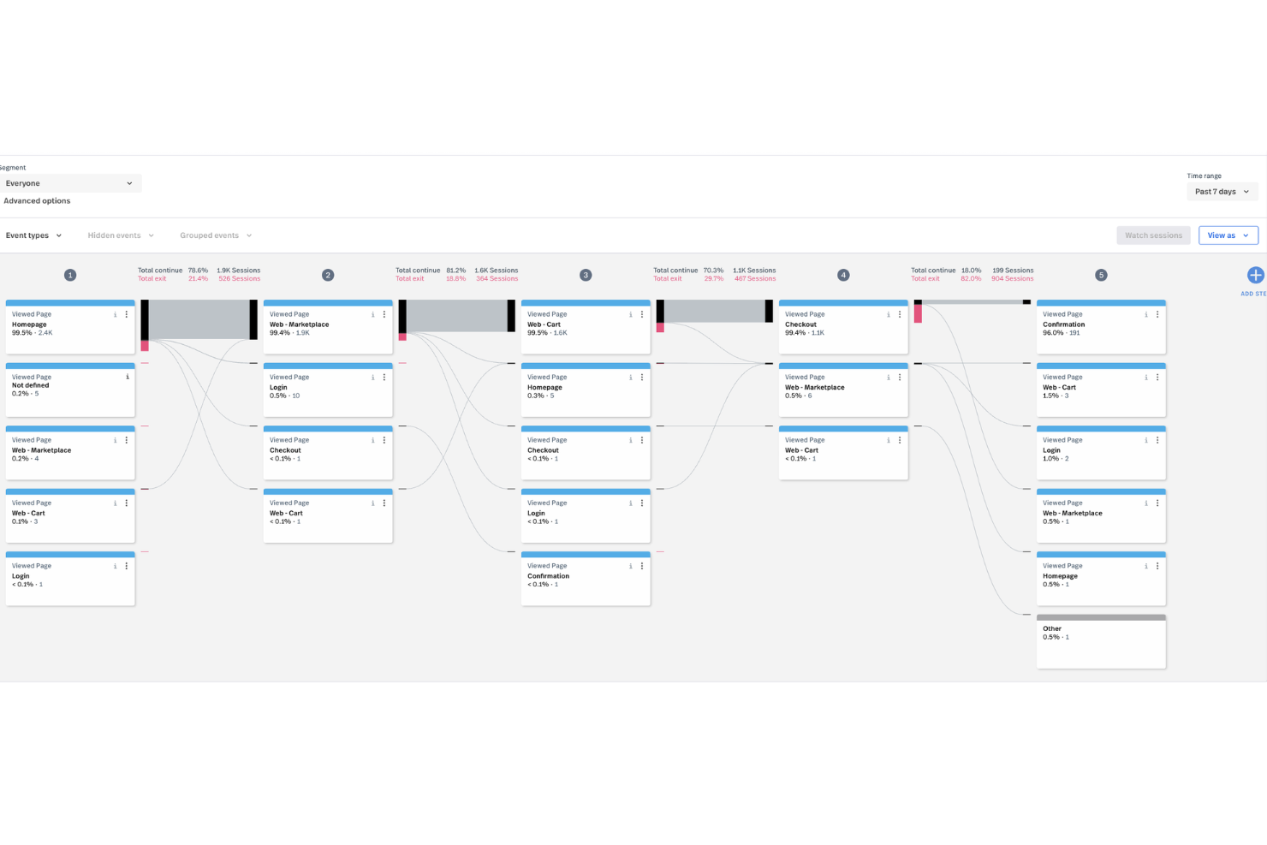This screenshot has height=845, width=1267.
Task: Show info for the Confirmation card in step 5
Action: coord(1146,314)
